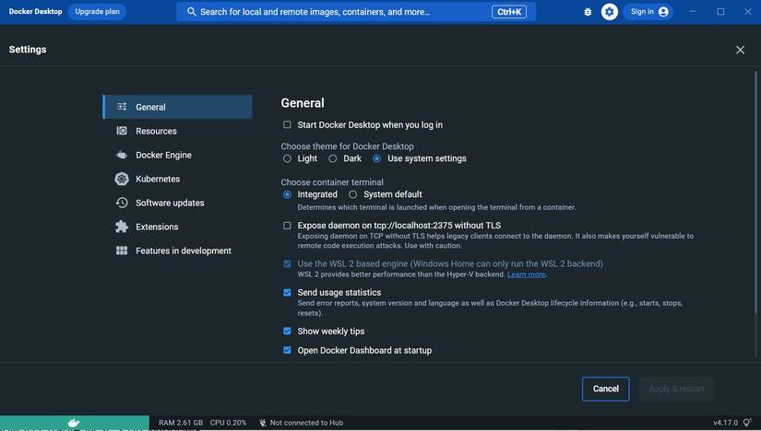Click the Software updates clock icon

pos(122,203)
